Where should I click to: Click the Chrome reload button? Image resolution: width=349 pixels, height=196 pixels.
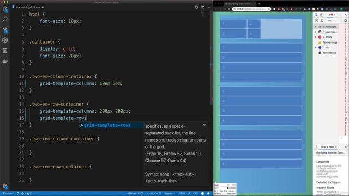point(229,9)
